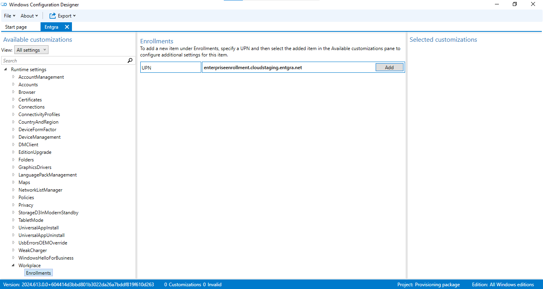The image size is (543, 289).
Task: Open the About menu
Action: coord(29,16)
